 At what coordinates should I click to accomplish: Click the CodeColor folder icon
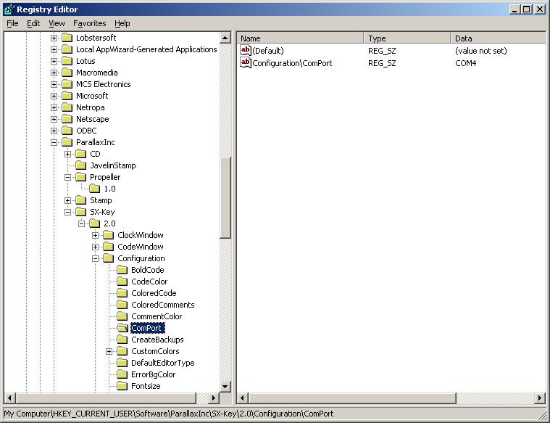pyautogui.click(x=122, y=281)
